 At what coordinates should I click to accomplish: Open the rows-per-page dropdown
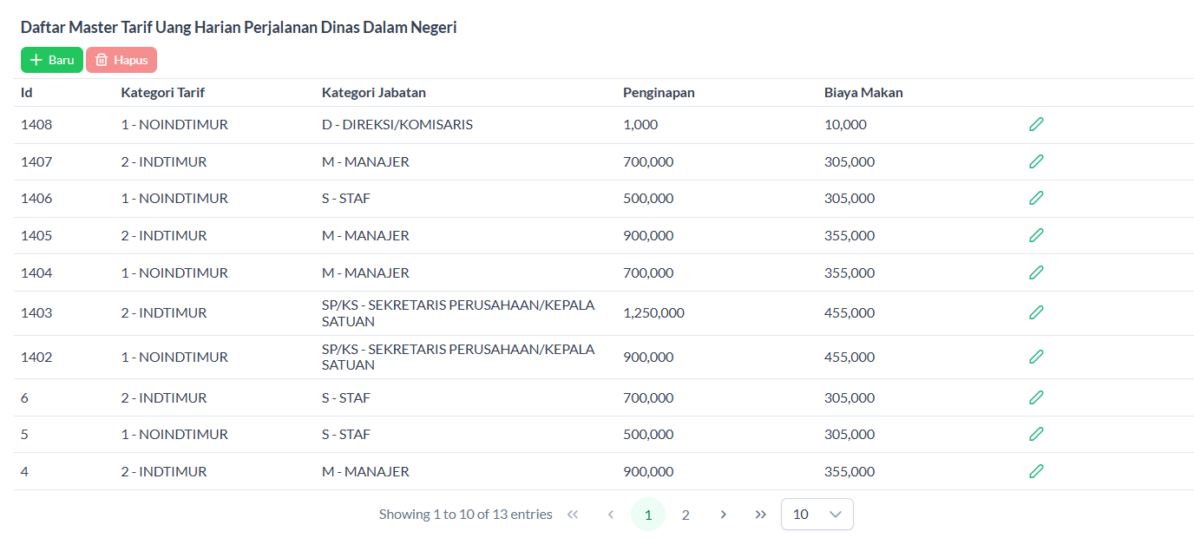point(817,514)
